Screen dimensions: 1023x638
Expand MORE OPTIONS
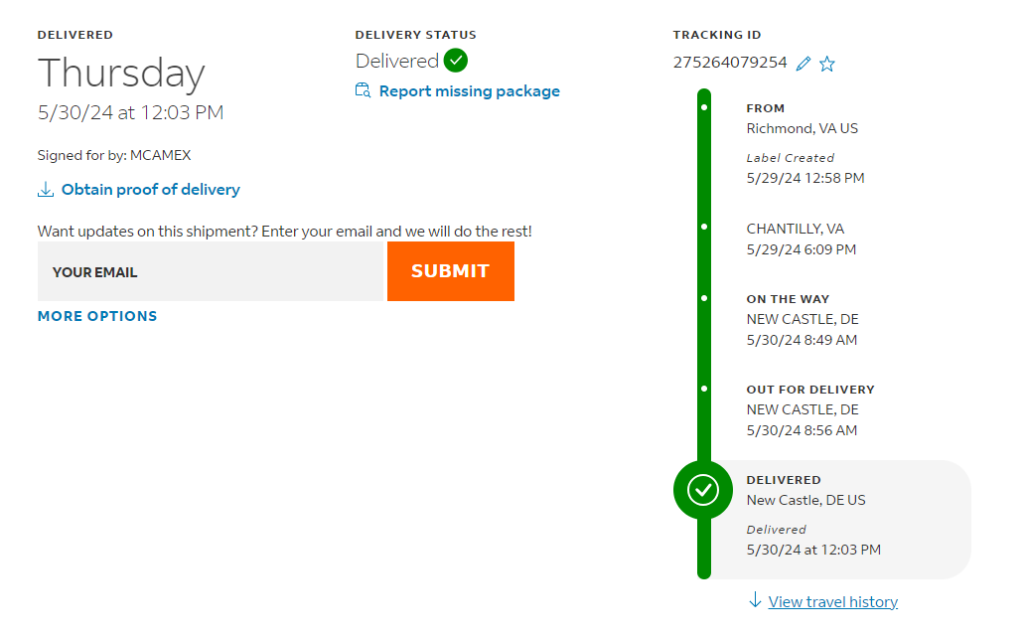[97, 316]
